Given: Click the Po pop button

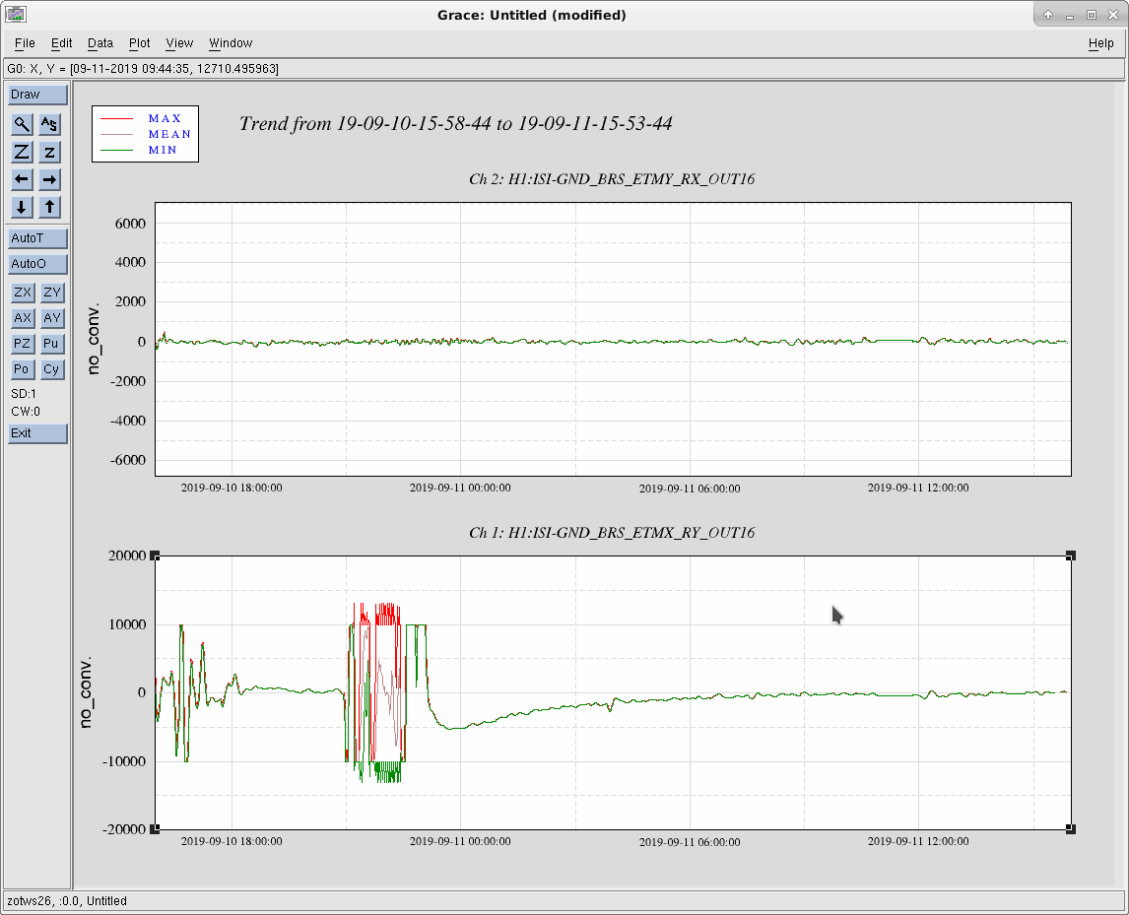Looking at the screenshot, I should pos(23,369).
